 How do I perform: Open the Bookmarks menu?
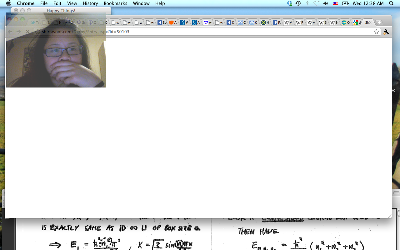pyautogui.click(x=115, y=3)
